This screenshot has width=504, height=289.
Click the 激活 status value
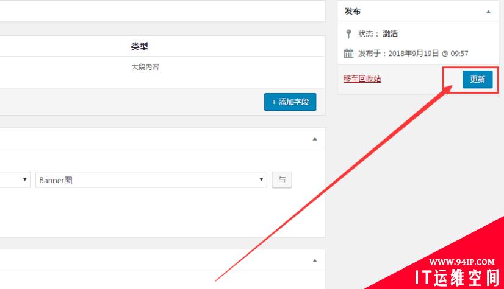click(x=391, y=33)
